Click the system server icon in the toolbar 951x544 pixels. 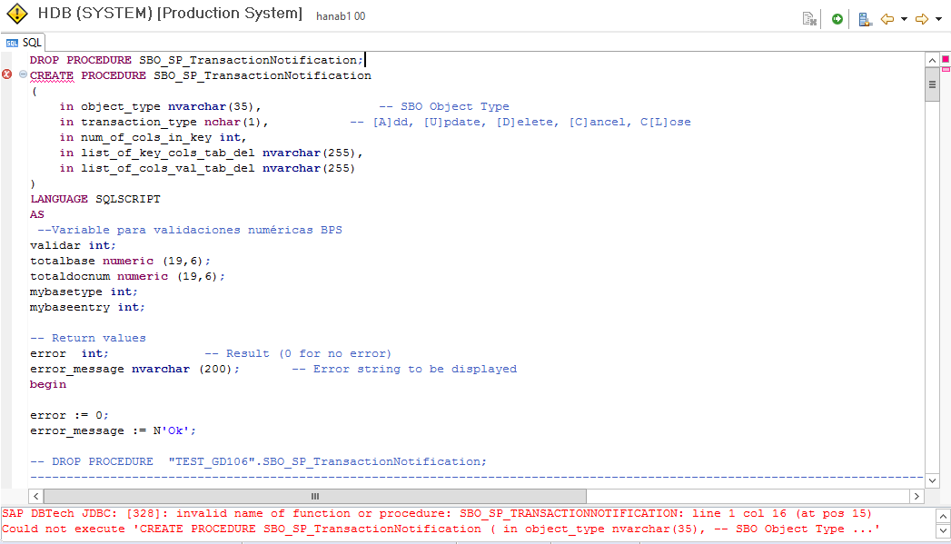click(x=866, y=19)
